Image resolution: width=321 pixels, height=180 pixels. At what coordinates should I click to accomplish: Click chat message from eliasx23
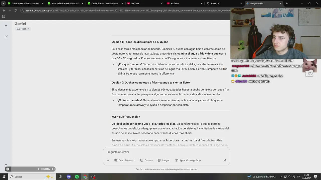[x=251, y=81]
